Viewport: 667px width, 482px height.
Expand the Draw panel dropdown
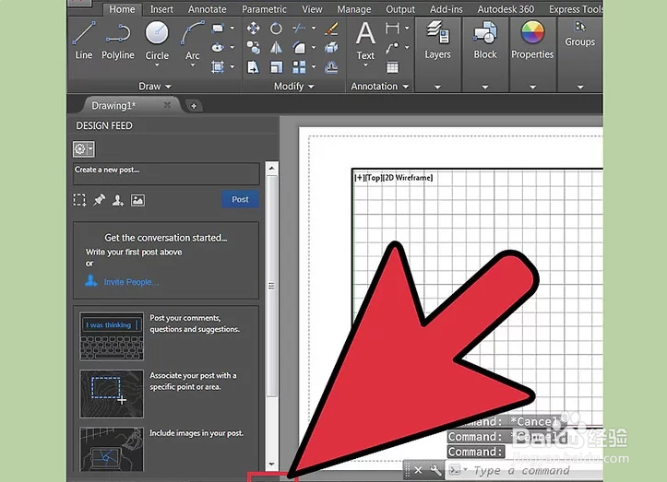click(155, 87)
